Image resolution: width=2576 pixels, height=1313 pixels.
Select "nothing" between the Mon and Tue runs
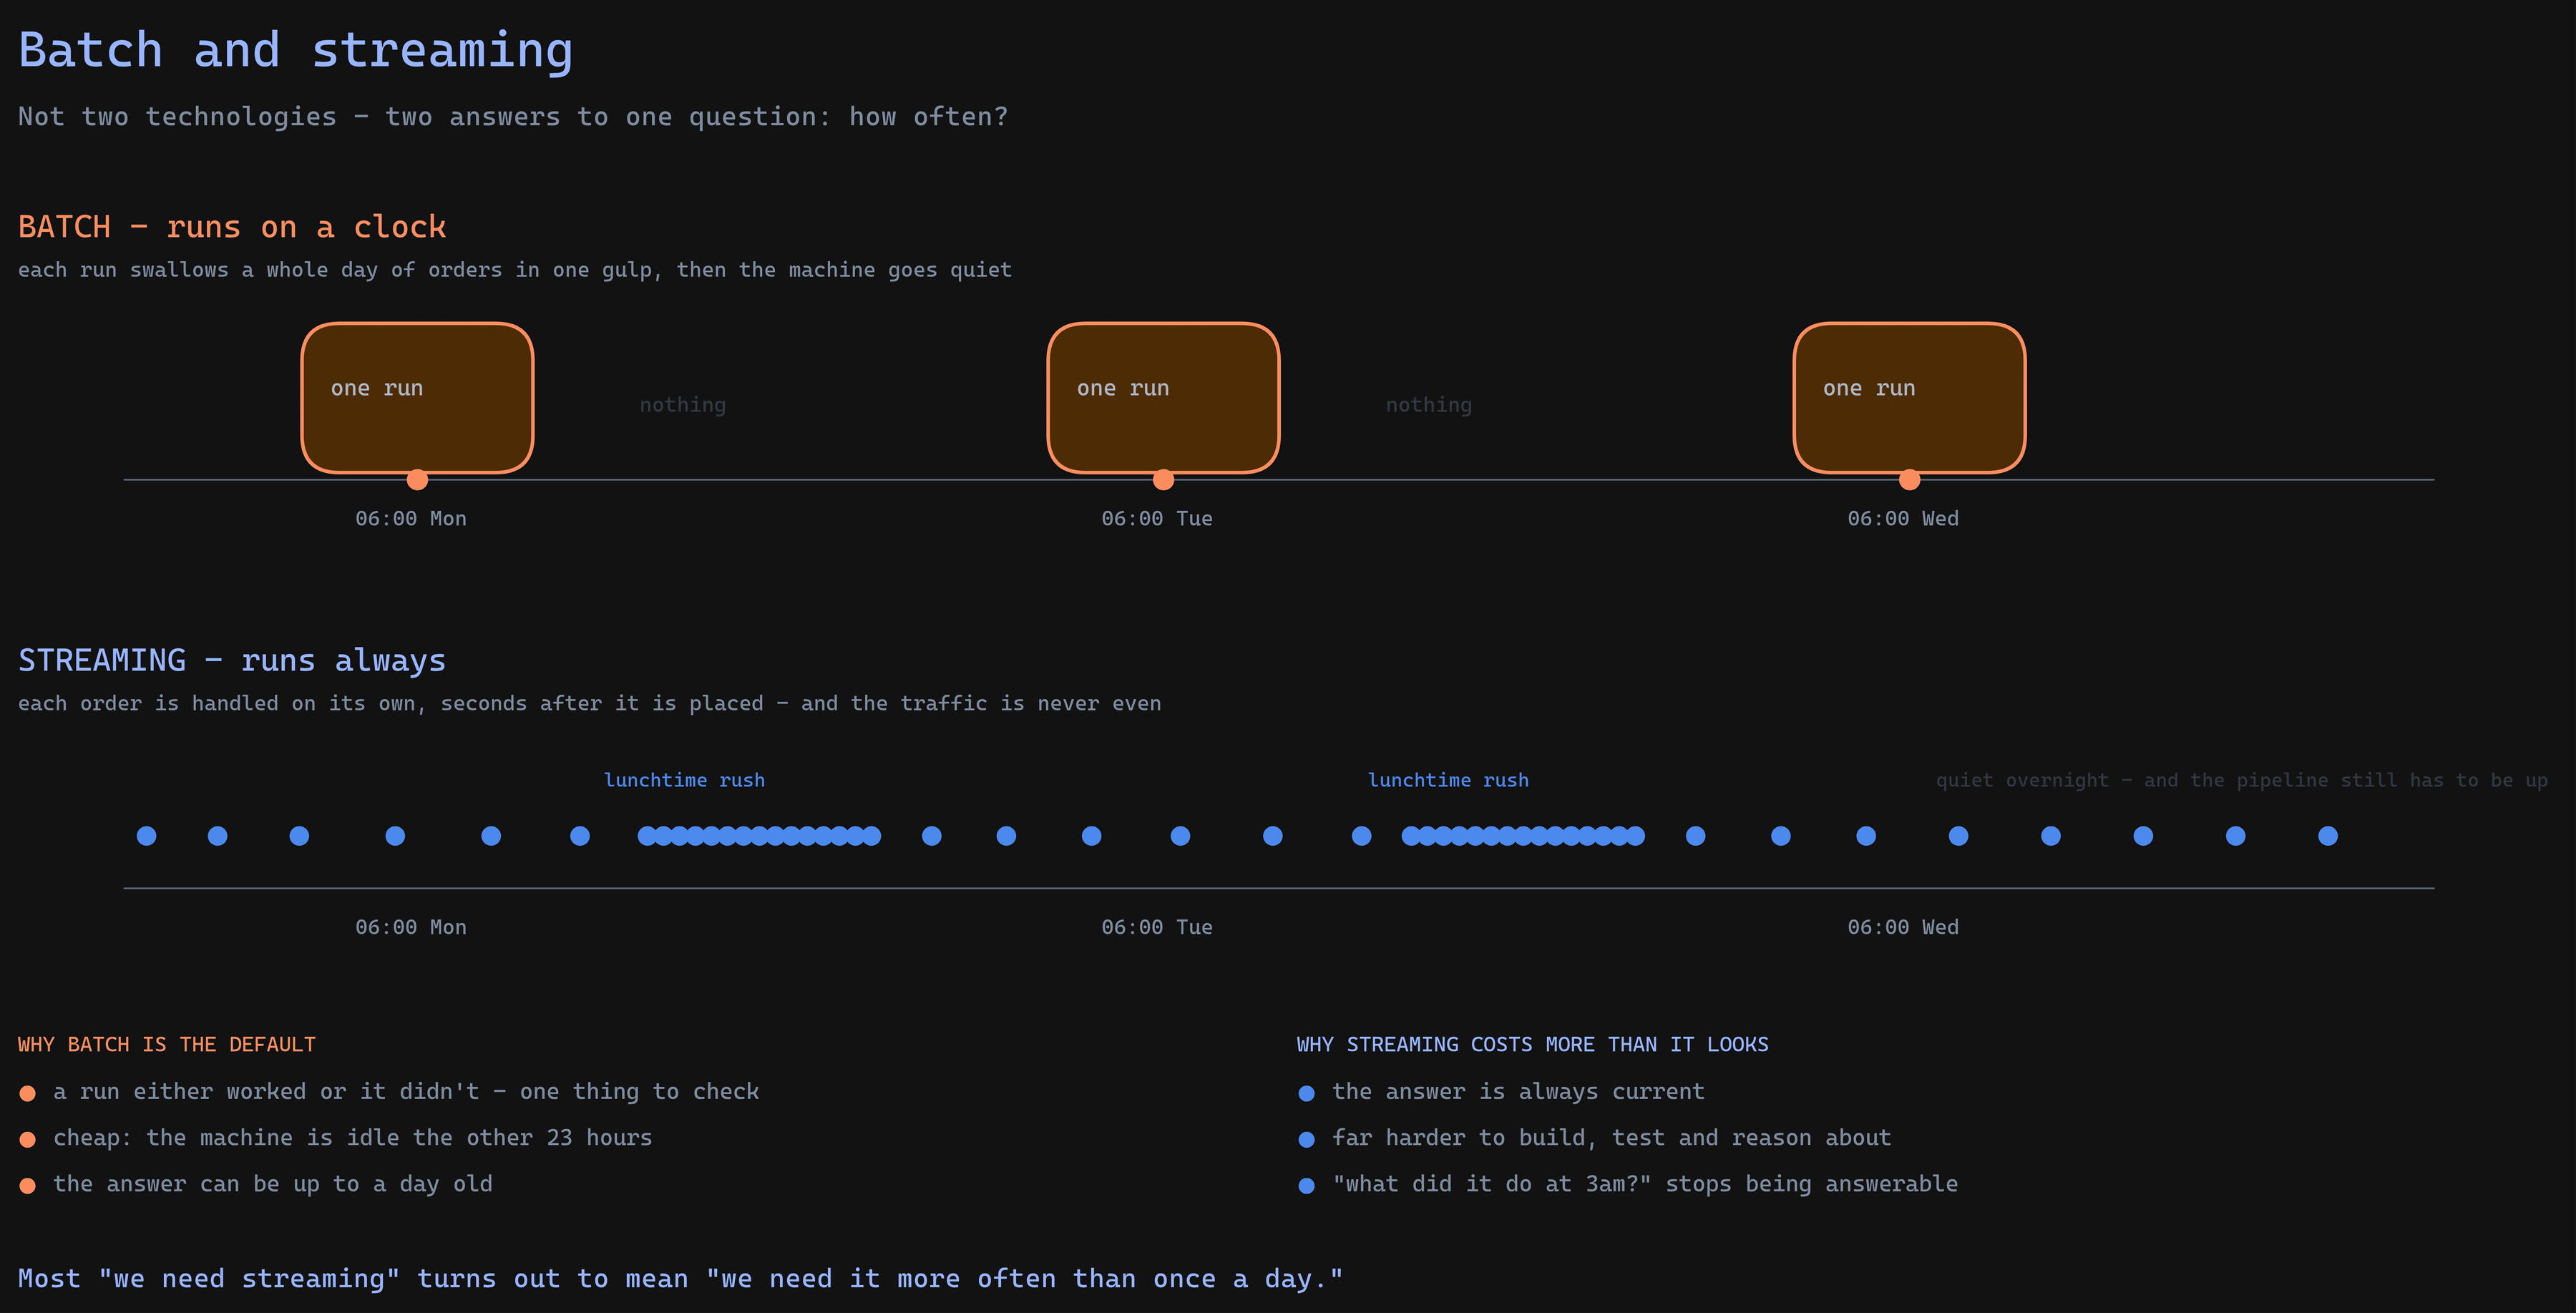[683, 405]
